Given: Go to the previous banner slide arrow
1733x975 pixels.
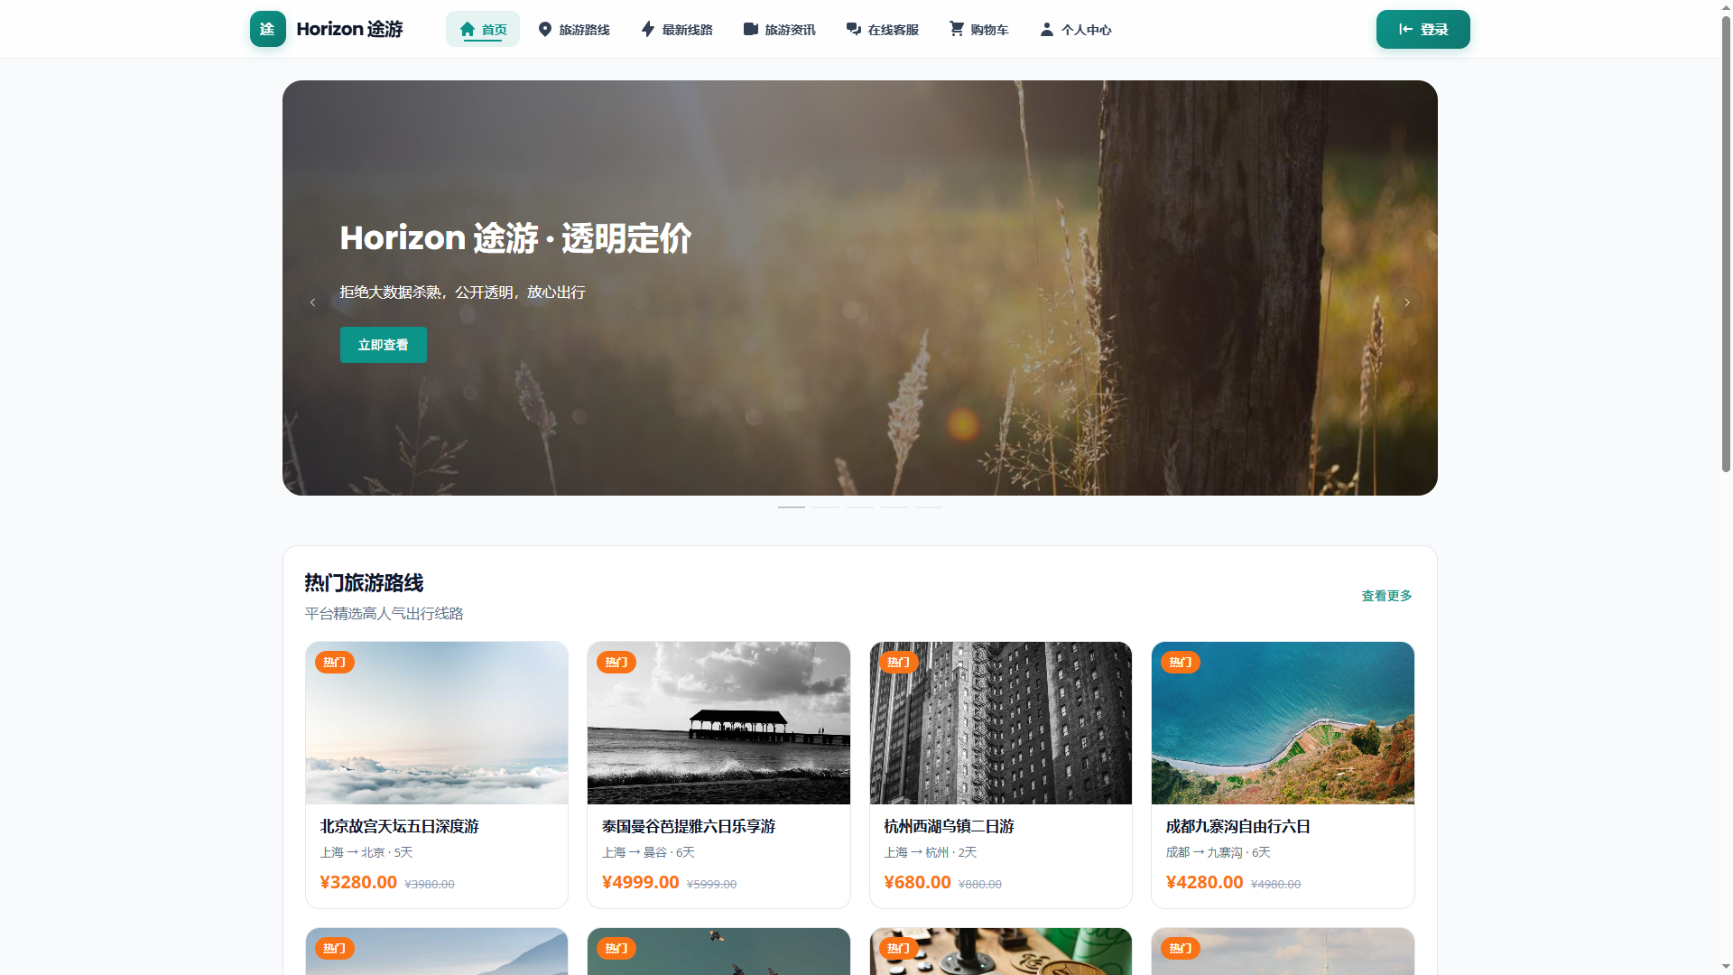Looking at the screenshot, I should pyautogui.click(x=313, y=302).
